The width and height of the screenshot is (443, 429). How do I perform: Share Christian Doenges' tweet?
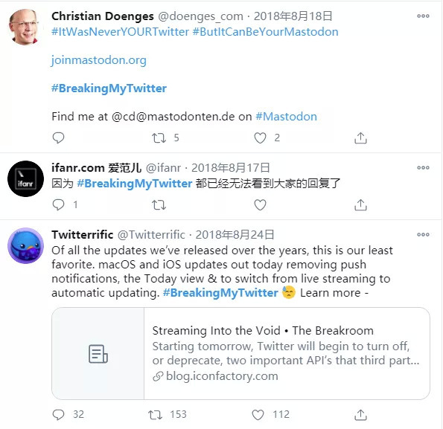pos(360,138)
